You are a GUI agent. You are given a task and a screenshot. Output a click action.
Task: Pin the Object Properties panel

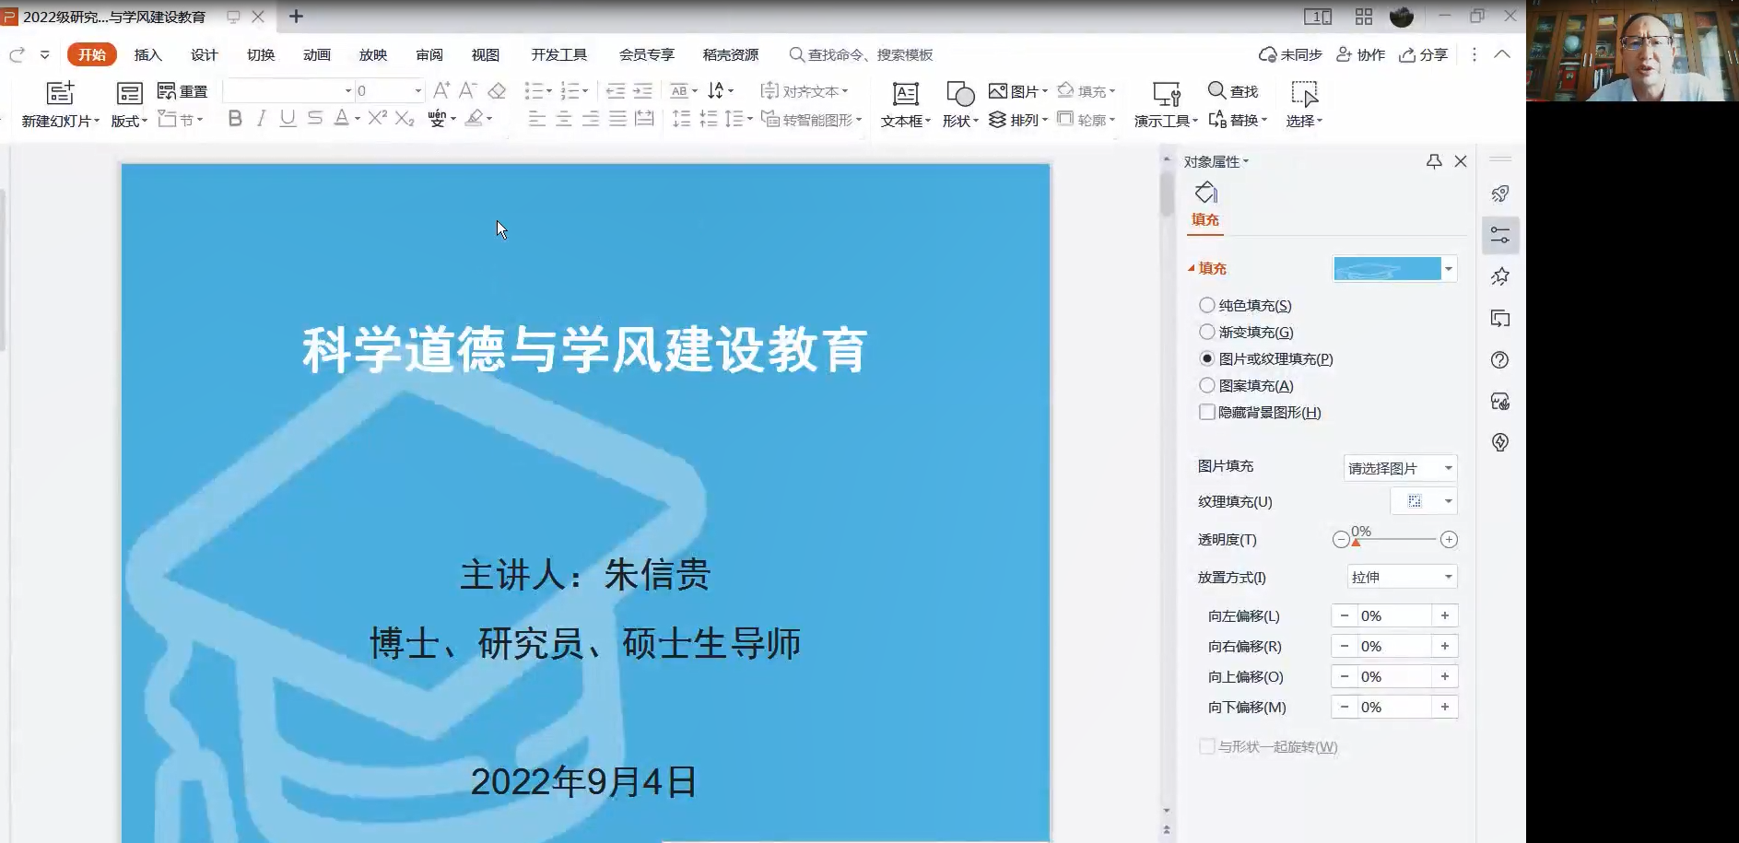click(x=1433, y=161)
